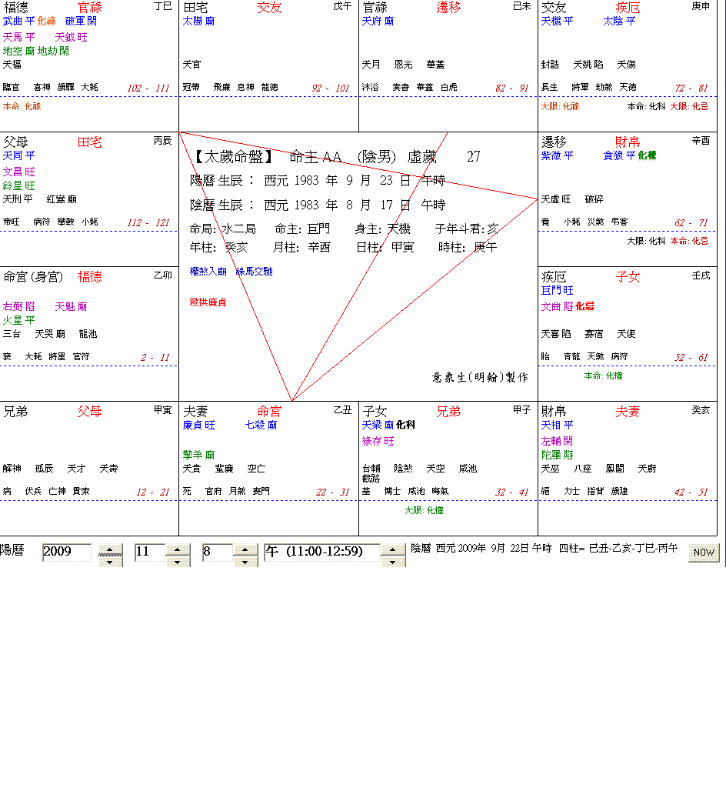
Task: Step the hour field back with down arrow
Action: (393, 561)
